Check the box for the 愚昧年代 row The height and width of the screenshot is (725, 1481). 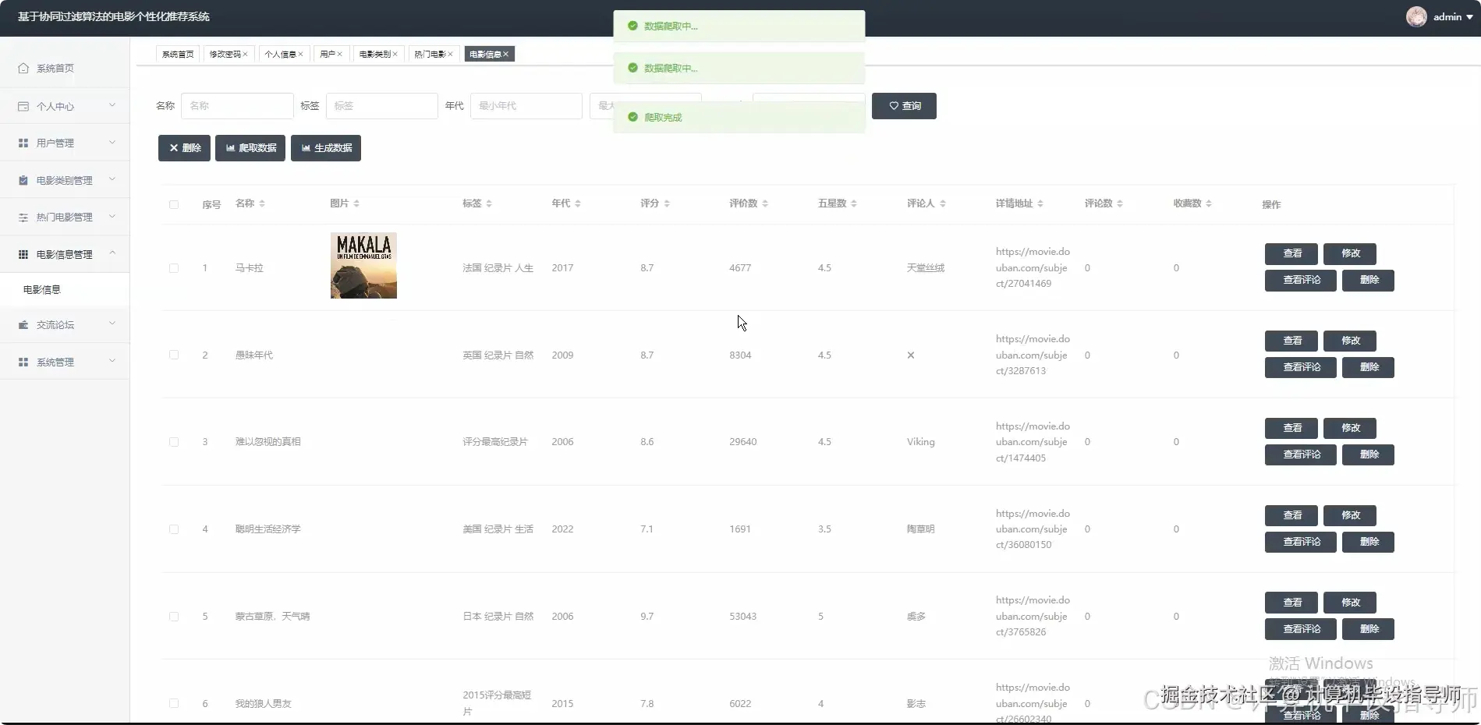(174, 355)
